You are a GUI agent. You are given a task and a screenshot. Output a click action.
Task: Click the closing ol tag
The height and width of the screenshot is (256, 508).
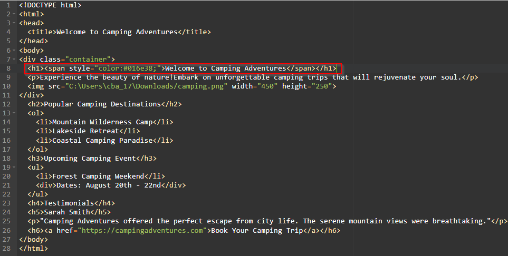click(37, 150)
